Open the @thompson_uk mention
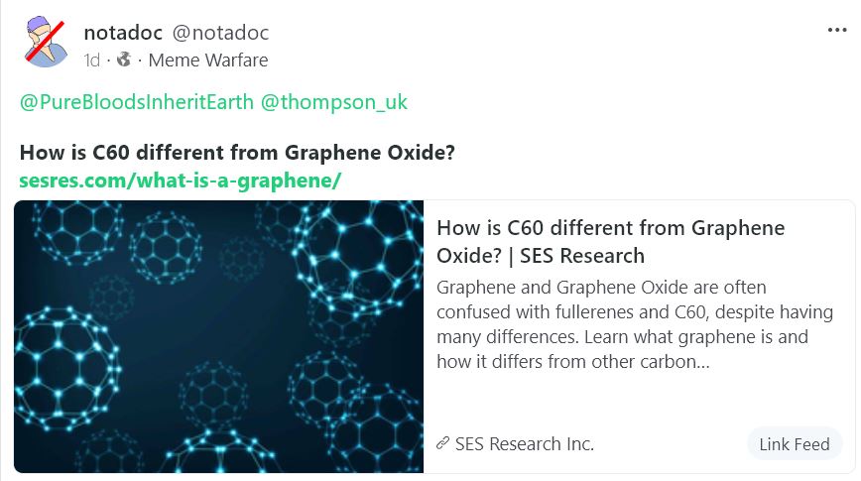 click(x=334, y=102)
